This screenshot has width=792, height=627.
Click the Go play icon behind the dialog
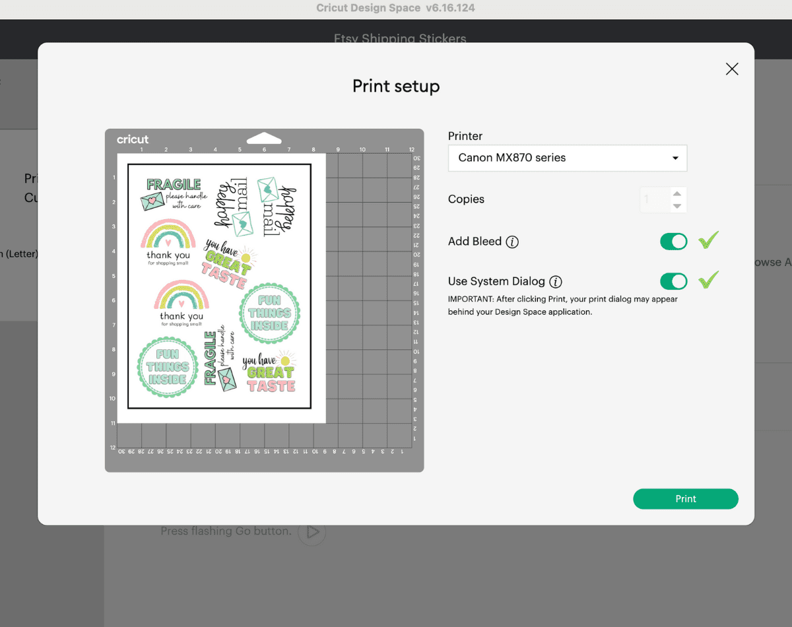click(312, 531)
